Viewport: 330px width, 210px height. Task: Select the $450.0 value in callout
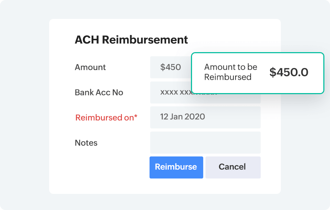[289, 72]
